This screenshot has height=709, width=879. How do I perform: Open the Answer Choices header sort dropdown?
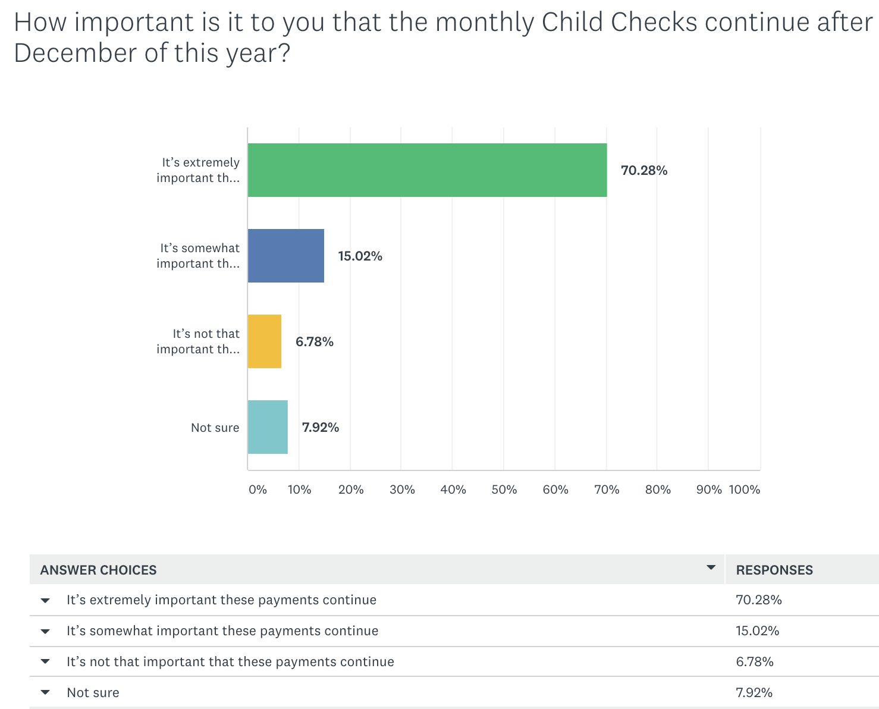[711, 568]
